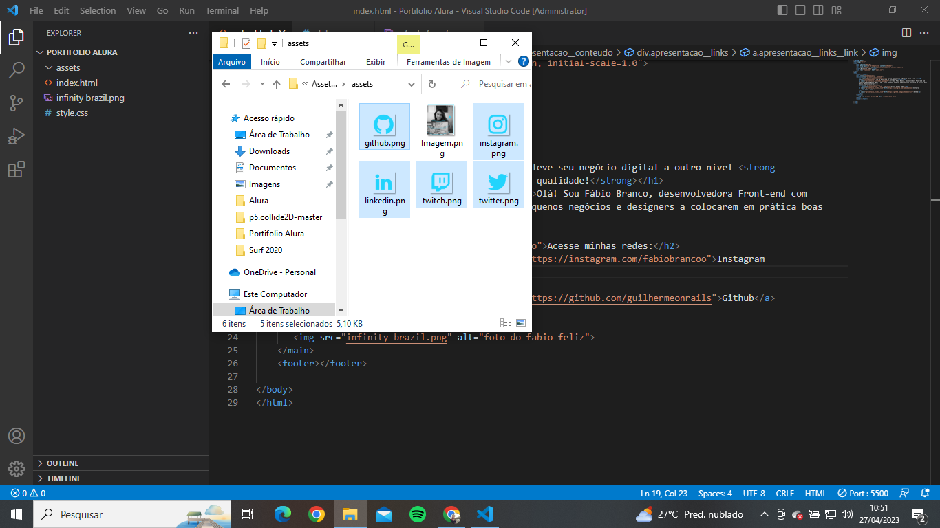
Task: Expand the OUTLINE section
Action: tap(121, 463)
